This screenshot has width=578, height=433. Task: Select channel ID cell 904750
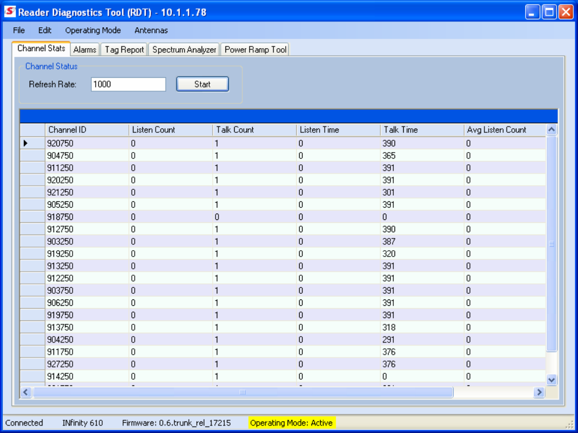[x=87, y=156]
